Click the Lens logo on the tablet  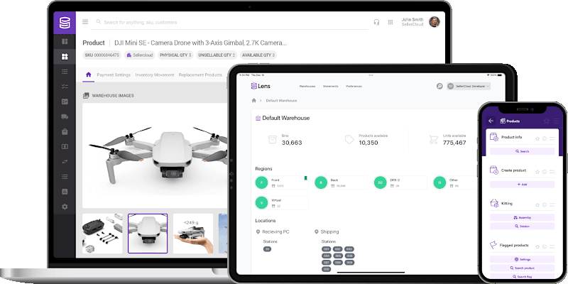coord(261,86)
